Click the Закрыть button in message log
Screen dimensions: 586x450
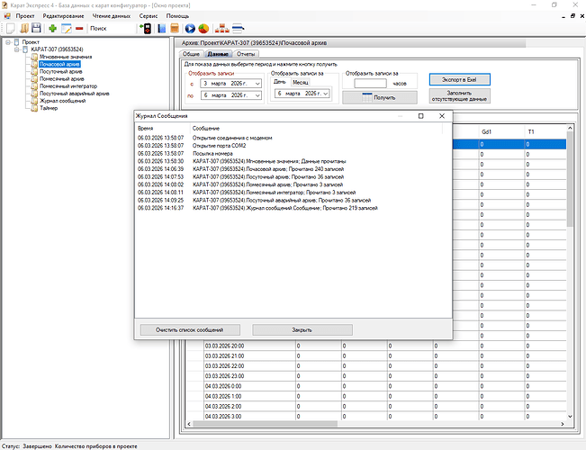click(302, 330)
